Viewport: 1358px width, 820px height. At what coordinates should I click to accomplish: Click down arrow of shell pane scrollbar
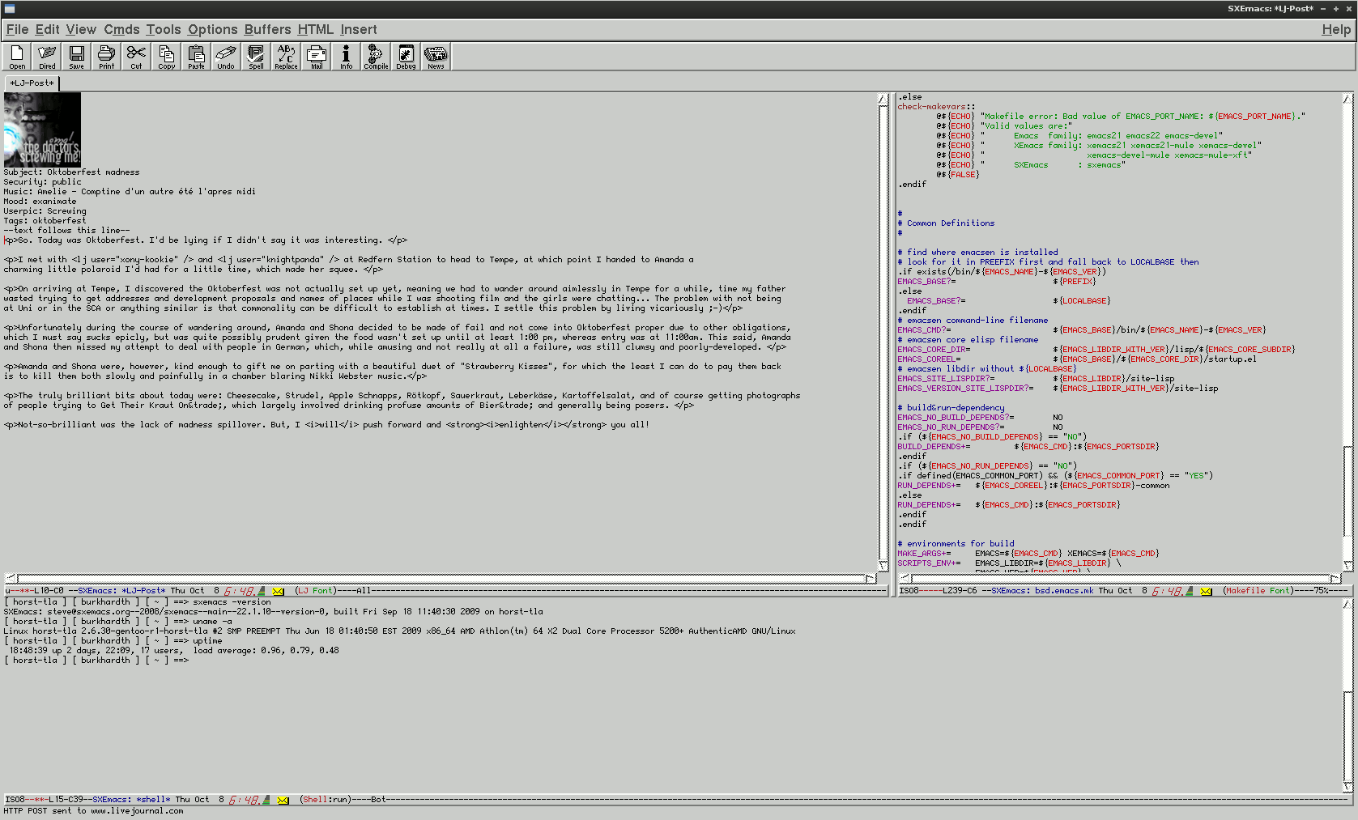point(1347,787)
